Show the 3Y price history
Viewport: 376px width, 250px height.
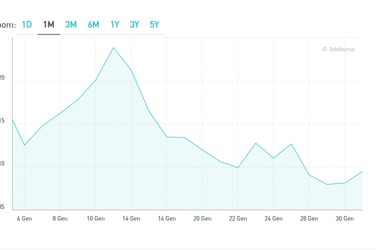click(x=135, y=24)
